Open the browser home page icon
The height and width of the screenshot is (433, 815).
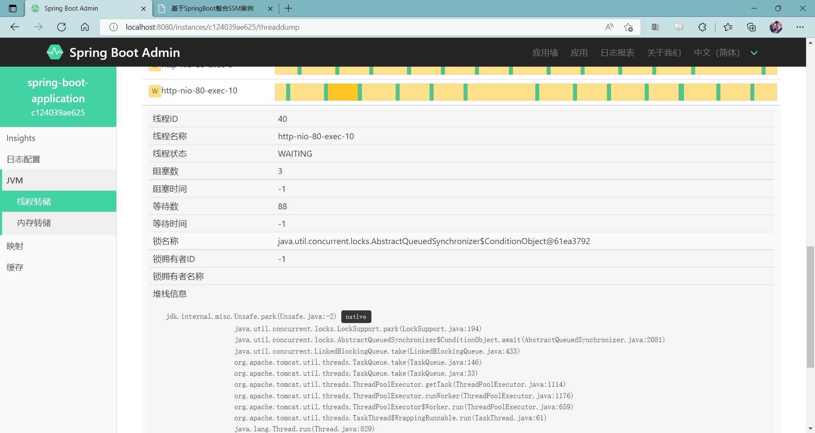tap(85, 27)
